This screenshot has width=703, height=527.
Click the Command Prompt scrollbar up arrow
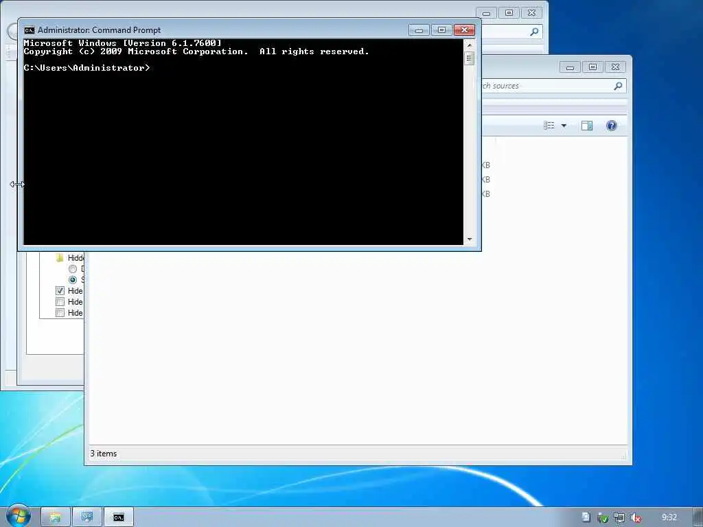[470, 45]
